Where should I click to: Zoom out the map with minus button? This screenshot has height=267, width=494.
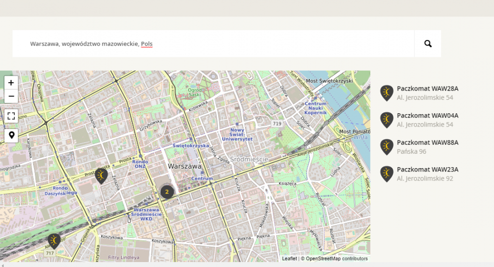[11, 96]
